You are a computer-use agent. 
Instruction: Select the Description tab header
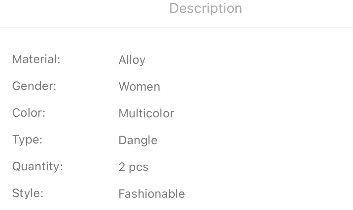(206, 8)
